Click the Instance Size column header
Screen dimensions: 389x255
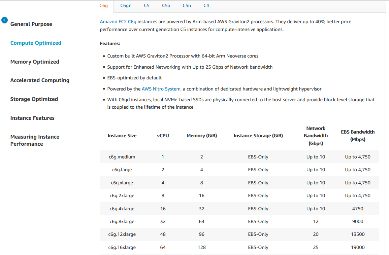122,136
